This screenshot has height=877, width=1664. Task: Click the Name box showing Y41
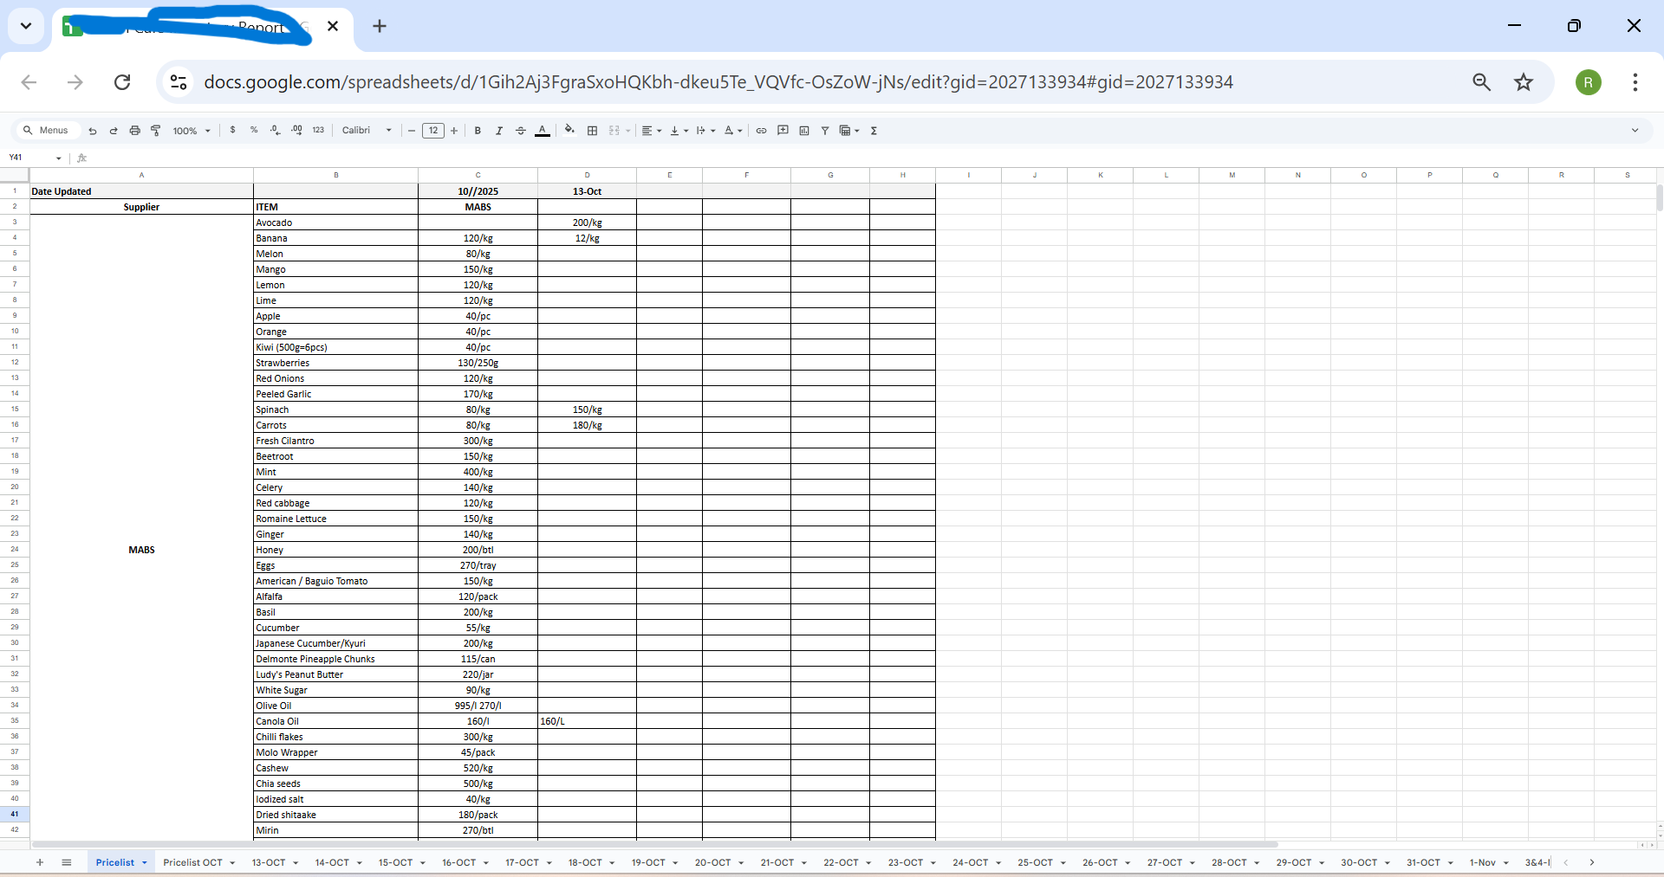(x=35, y=158)
